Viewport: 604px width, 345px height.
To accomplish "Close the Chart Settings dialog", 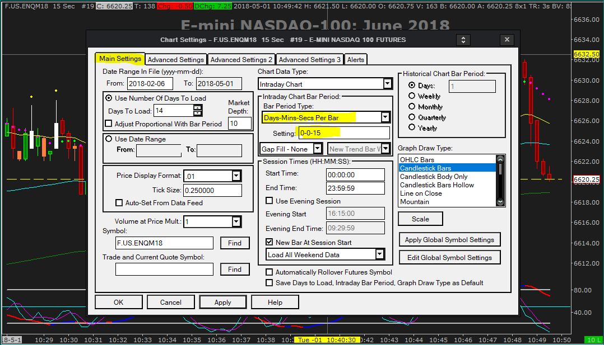I will click(x=507, y=40).
